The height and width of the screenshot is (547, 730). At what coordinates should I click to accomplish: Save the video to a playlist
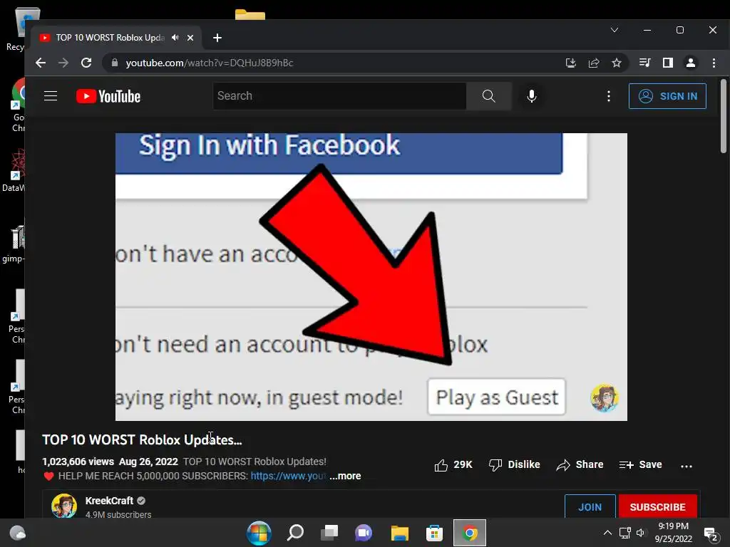641,464
